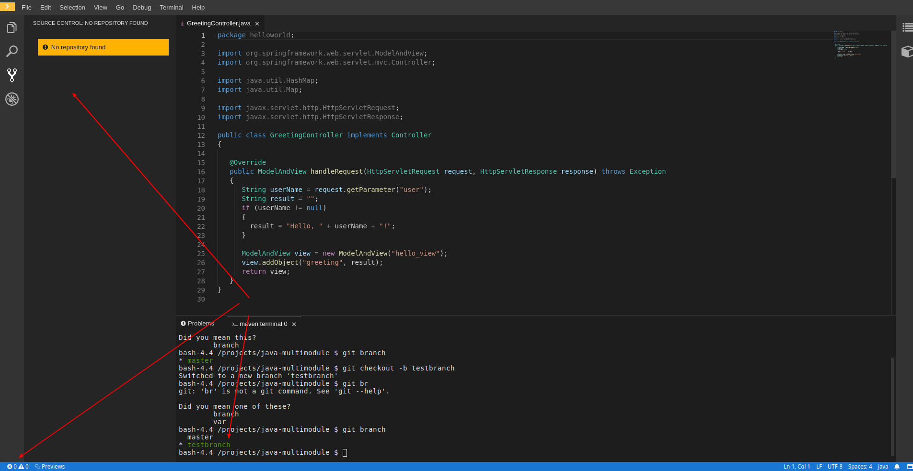Change language mode by clicking Java
Image resolution: width=913 pixels, height=471 pixels.
pyautogui.click(x=882, y=467)
